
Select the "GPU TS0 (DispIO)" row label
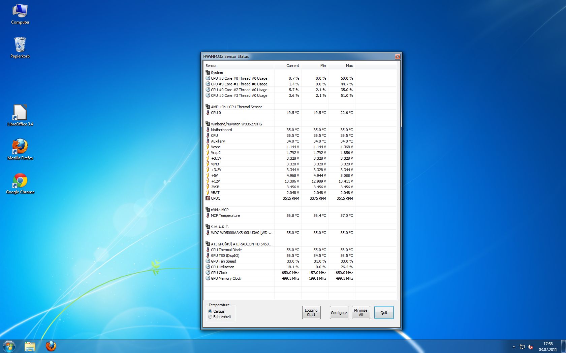(225, 256)
